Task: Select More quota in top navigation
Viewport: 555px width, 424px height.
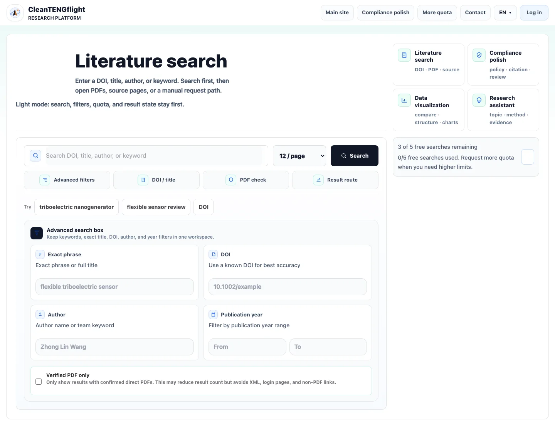Action: 437,13
